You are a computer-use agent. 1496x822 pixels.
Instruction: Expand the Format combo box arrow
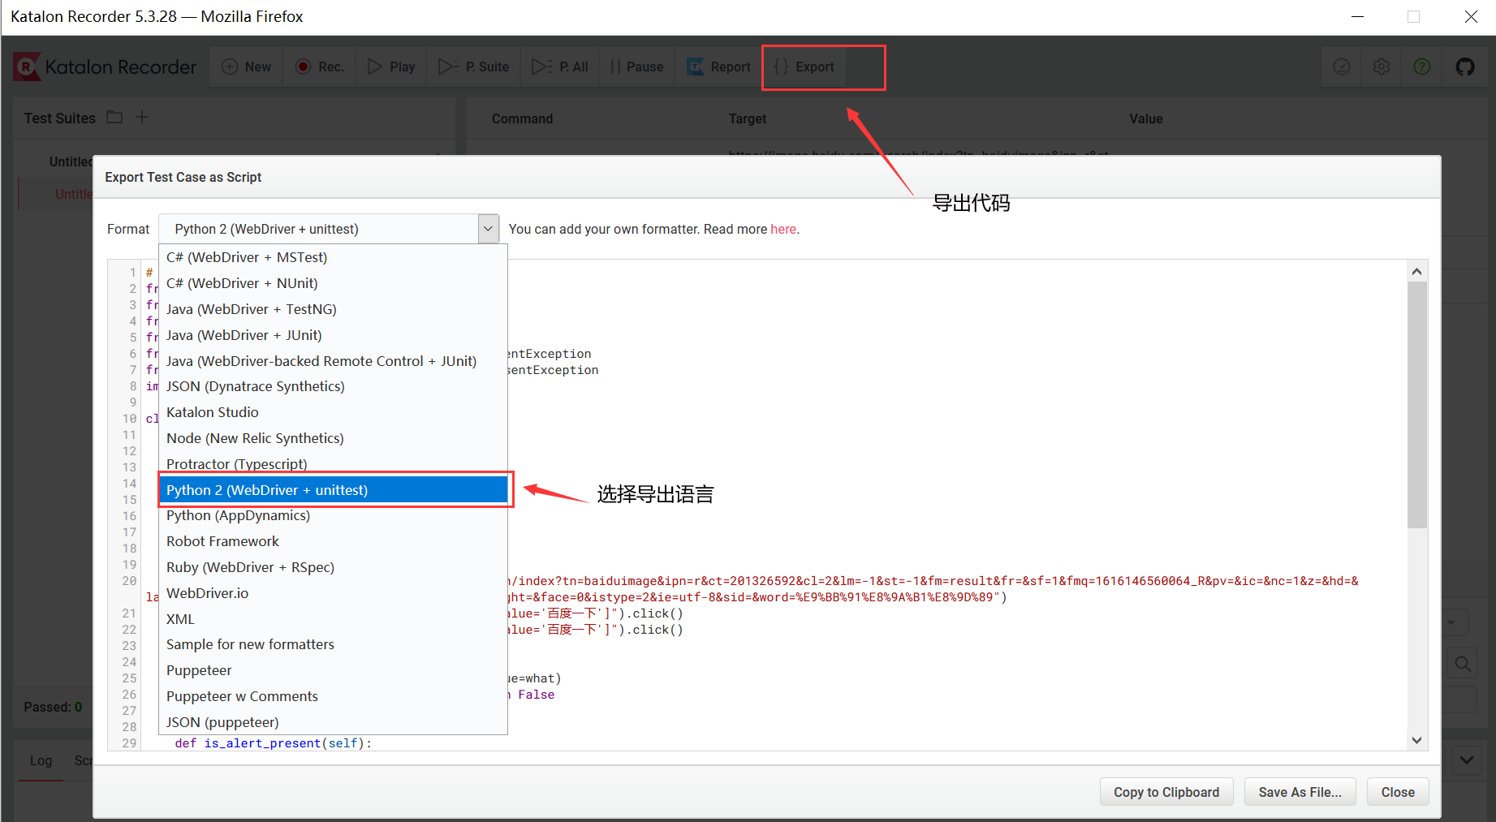click(x=488, y=229)
